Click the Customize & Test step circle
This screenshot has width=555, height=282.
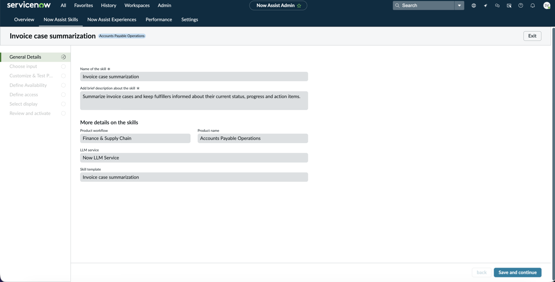63,76
